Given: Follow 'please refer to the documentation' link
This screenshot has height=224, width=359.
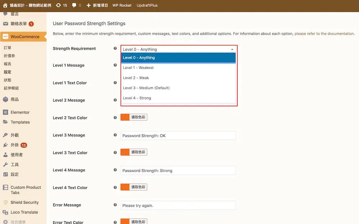Looking at the screenshot, I should pos(324,33).
